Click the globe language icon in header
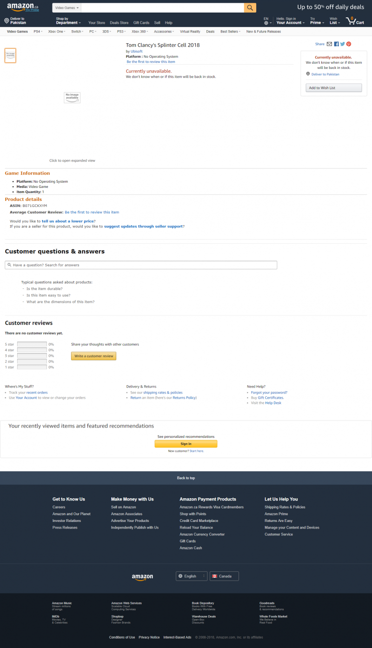 tap(266, 23)
